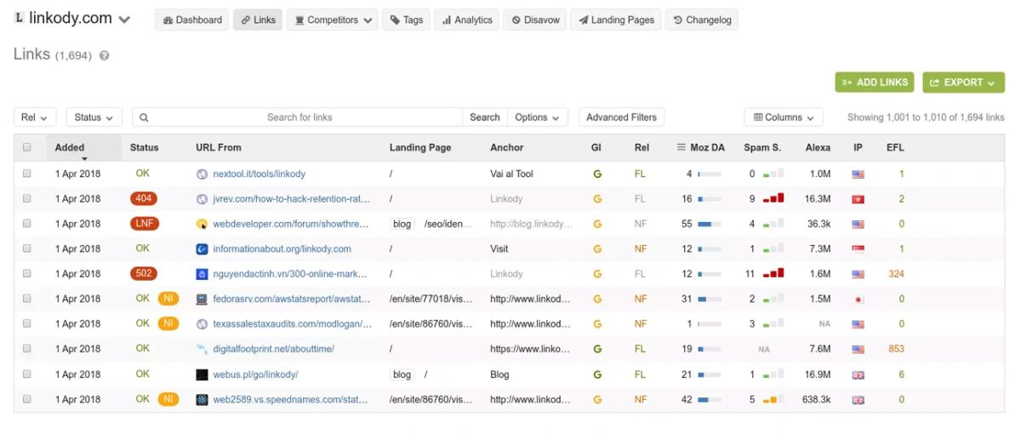Viewport: 1021px width, 433px height.
Task: Focus the Search for links input field
Action: [x=299, y=117]
